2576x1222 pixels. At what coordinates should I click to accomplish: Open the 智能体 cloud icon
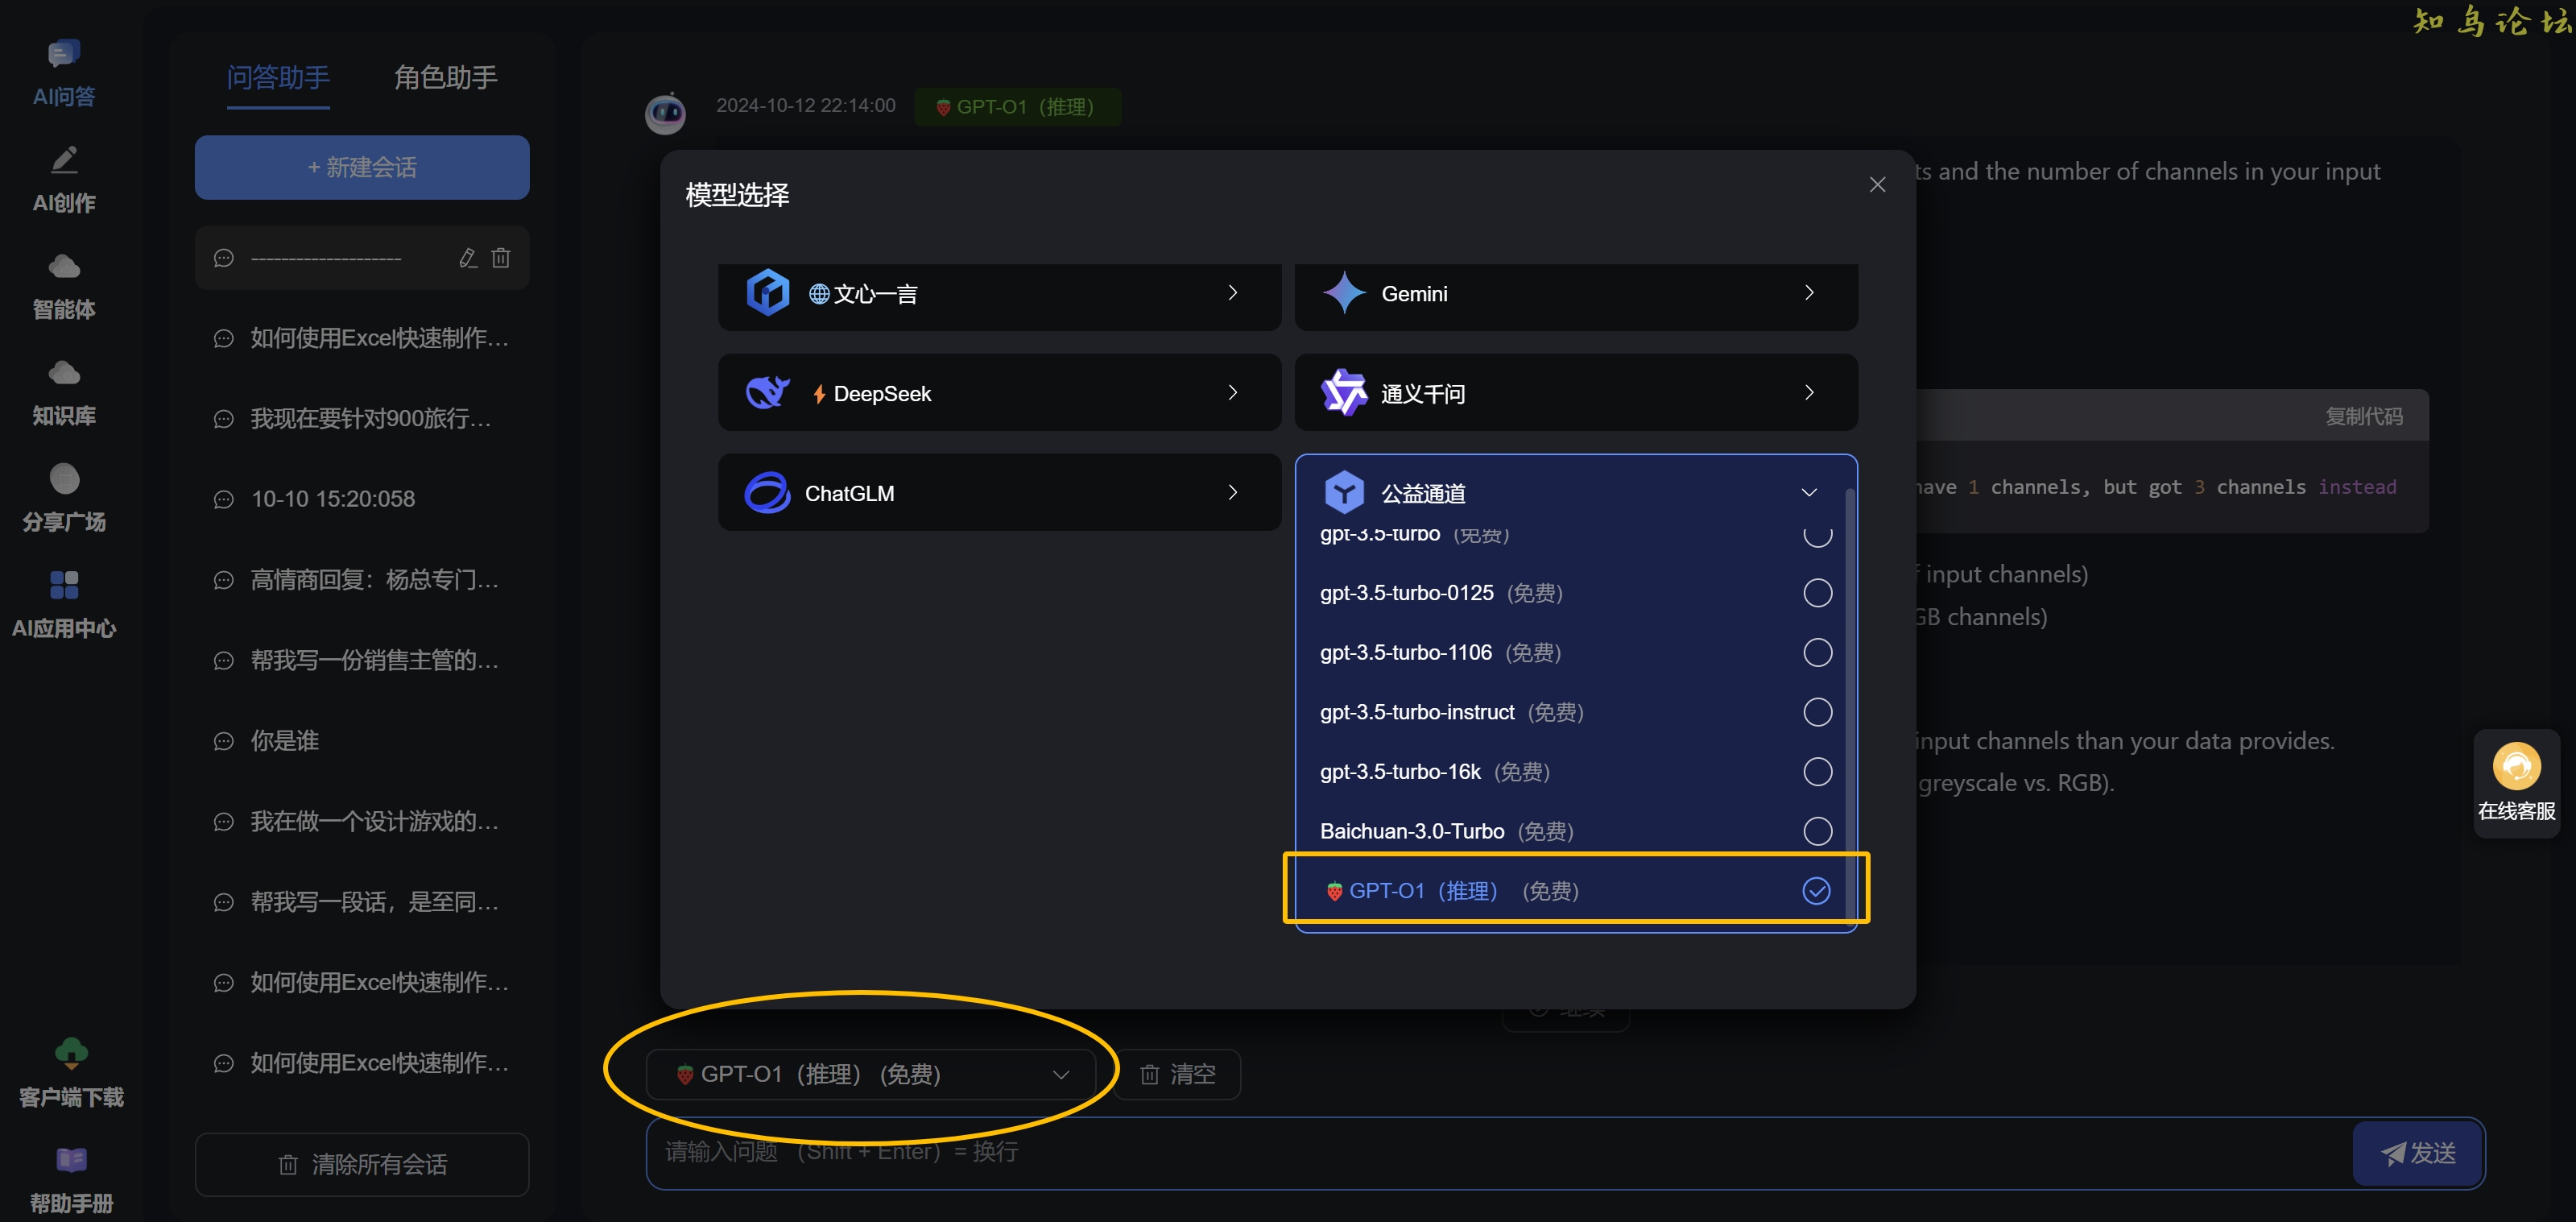click(x=64, y=266)
